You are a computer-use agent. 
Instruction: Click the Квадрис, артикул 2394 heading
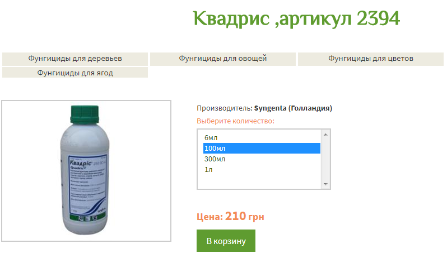296,19
